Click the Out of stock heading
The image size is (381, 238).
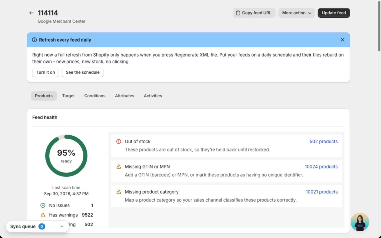(138, 141)
